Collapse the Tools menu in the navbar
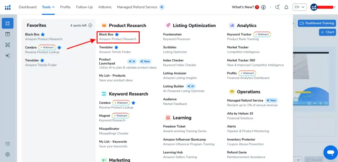The height and width of the screenshot is (162, 338). pos(48,7)
